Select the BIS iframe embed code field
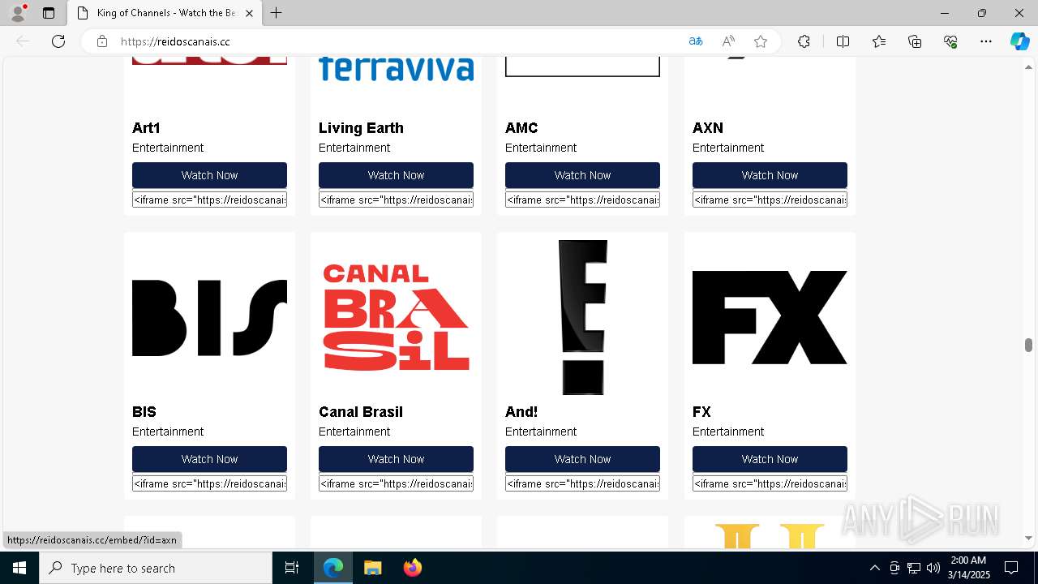The height and width of the screenshot is (584, 1038). point(209,483)
